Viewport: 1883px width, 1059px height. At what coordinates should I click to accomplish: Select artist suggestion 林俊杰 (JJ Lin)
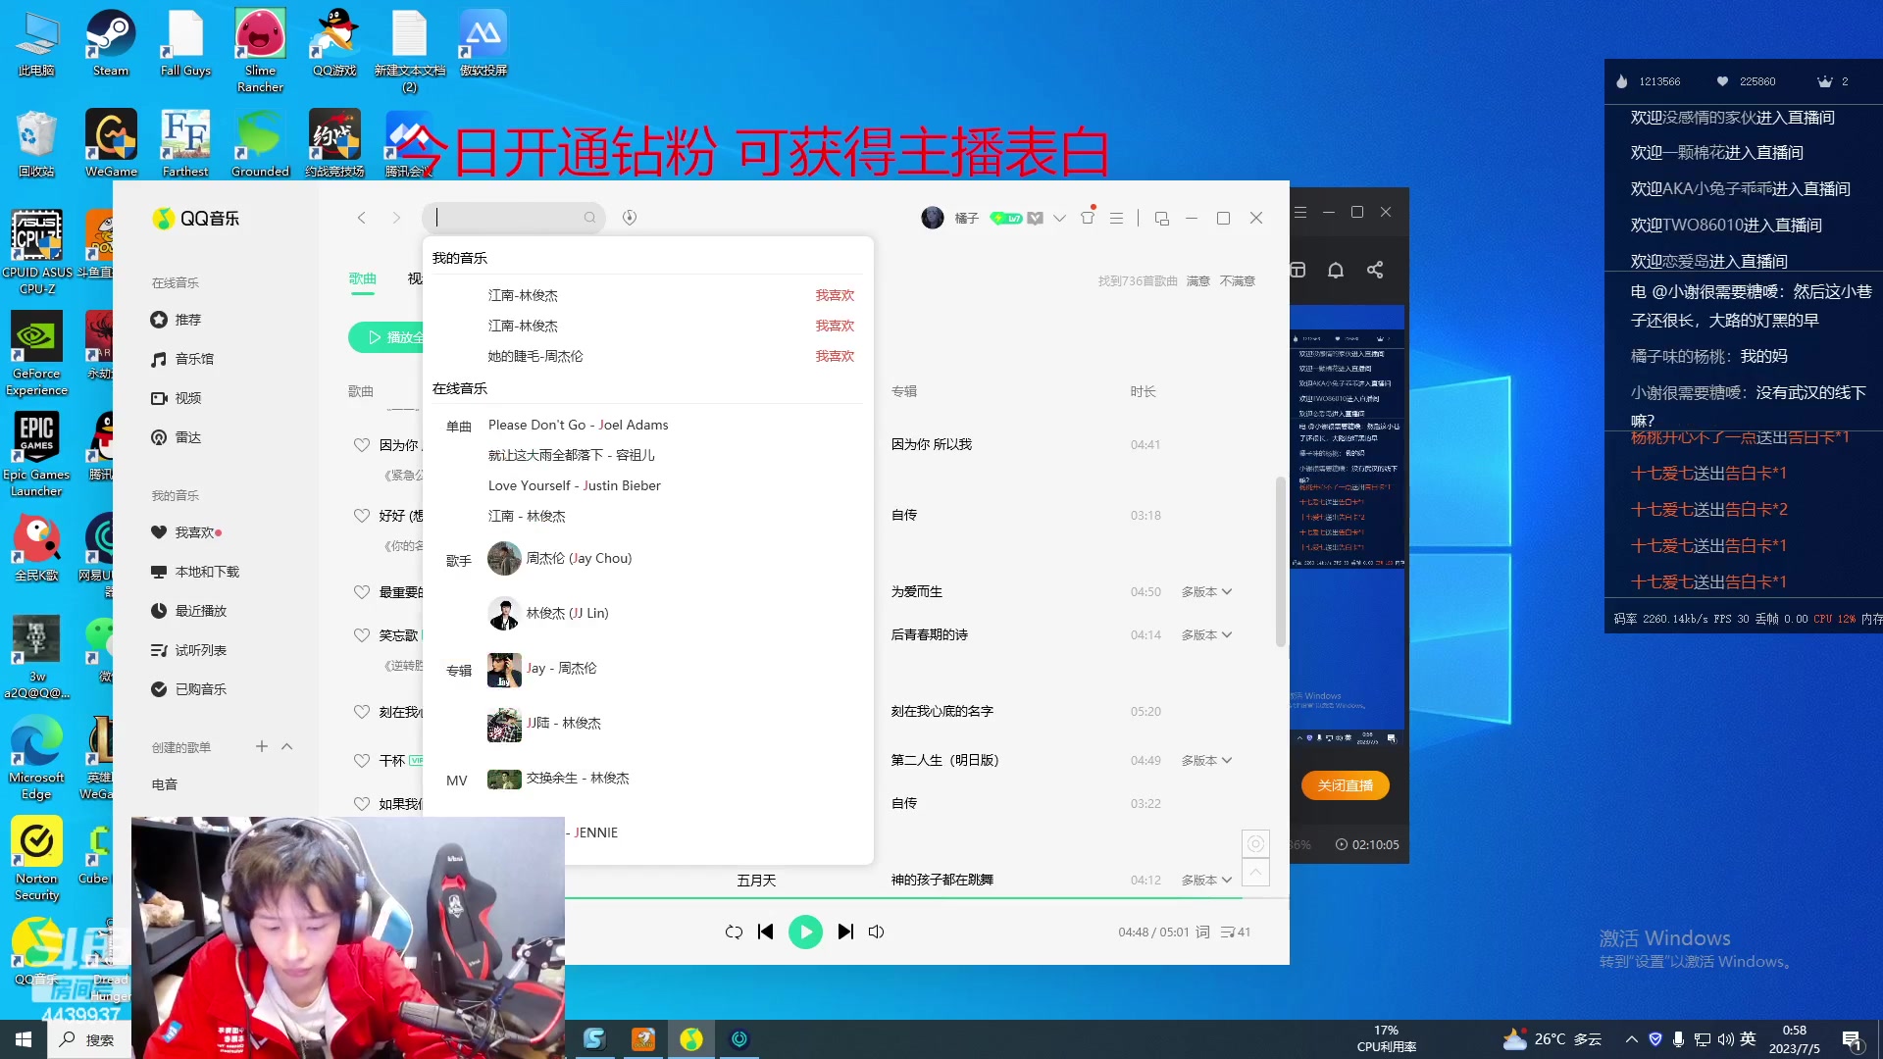pos(548,613)
